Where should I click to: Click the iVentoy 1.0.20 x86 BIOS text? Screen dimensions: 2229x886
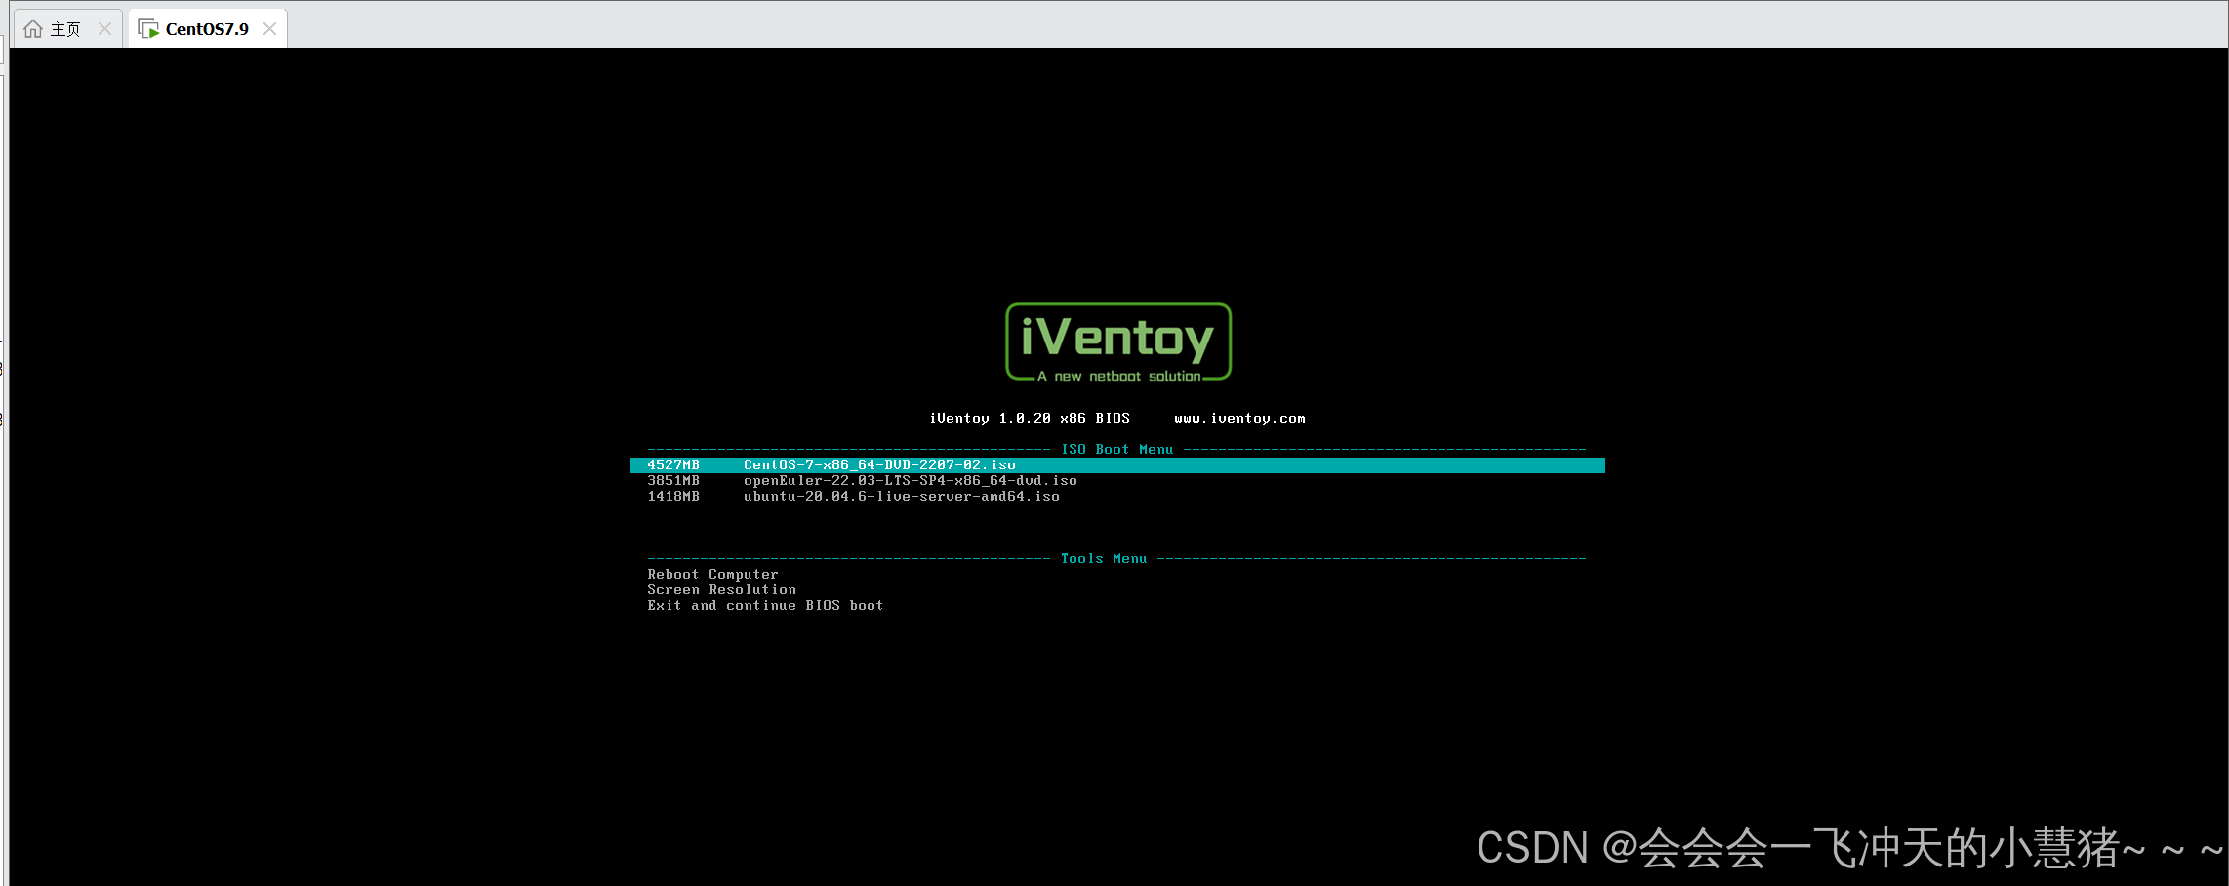point(1030,419)
